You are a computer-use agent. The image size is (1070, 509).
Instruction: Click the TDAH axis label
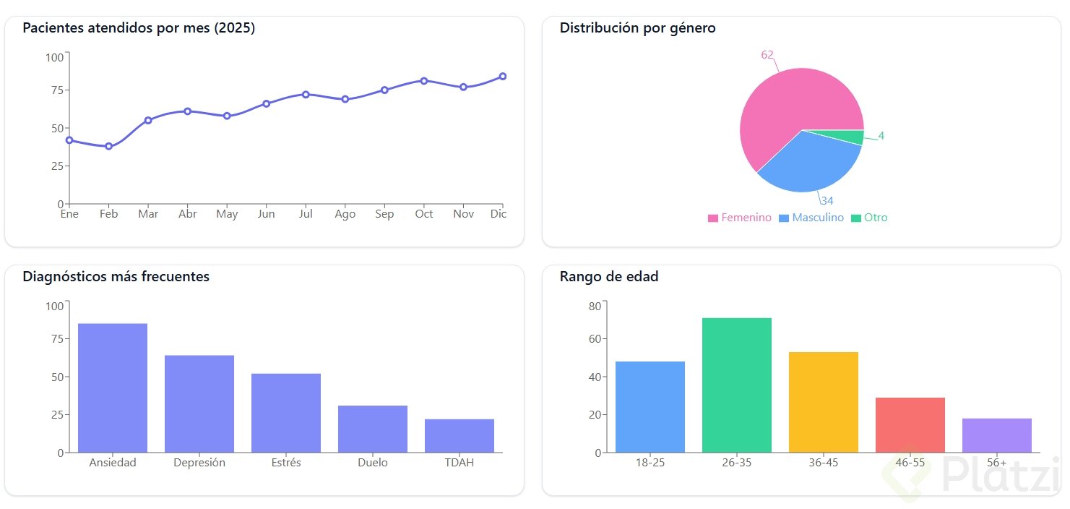460,463
